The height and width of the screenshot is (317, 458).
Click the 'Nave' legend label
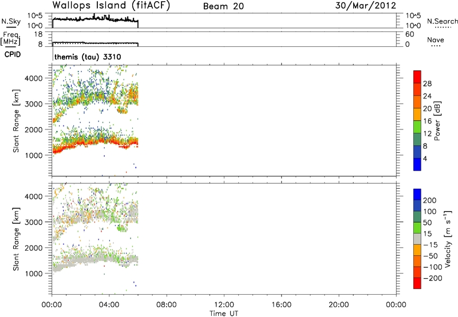pyautogui.click(x=436, y=39)
